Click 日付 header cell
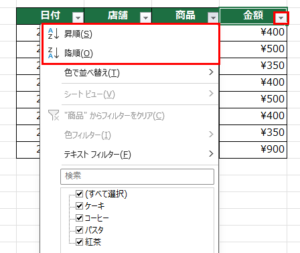Viewport: 300px width, 253px height. 50,15
